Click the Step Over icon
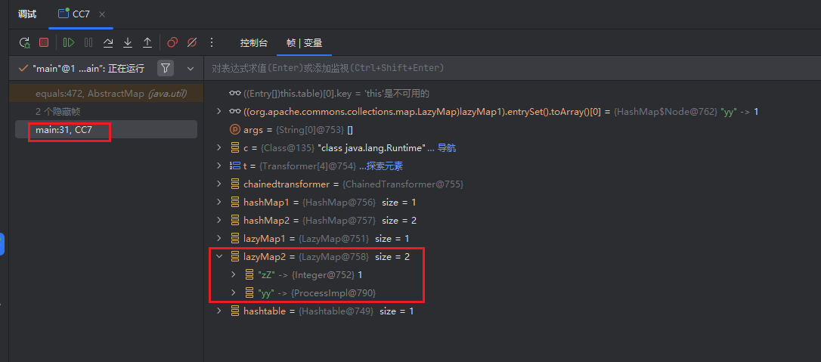The image size is (821, 362). click(108, 43)
